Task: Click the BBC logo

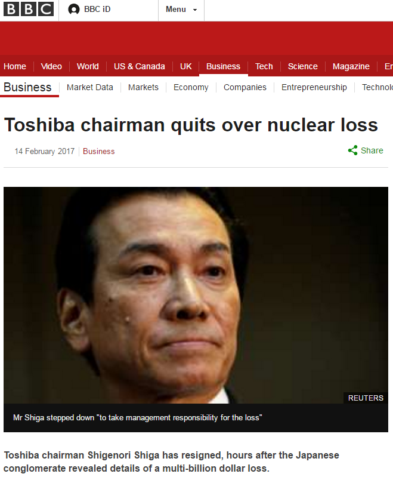Action: coord(28,9)
